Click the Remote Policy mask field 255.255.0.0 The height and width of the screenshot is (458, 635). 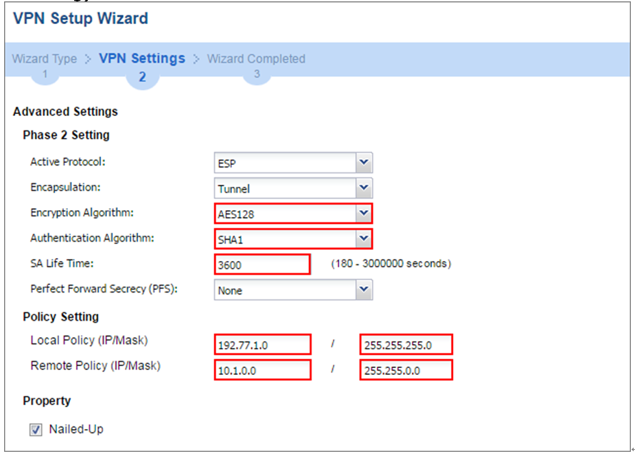tap(406, 369)
